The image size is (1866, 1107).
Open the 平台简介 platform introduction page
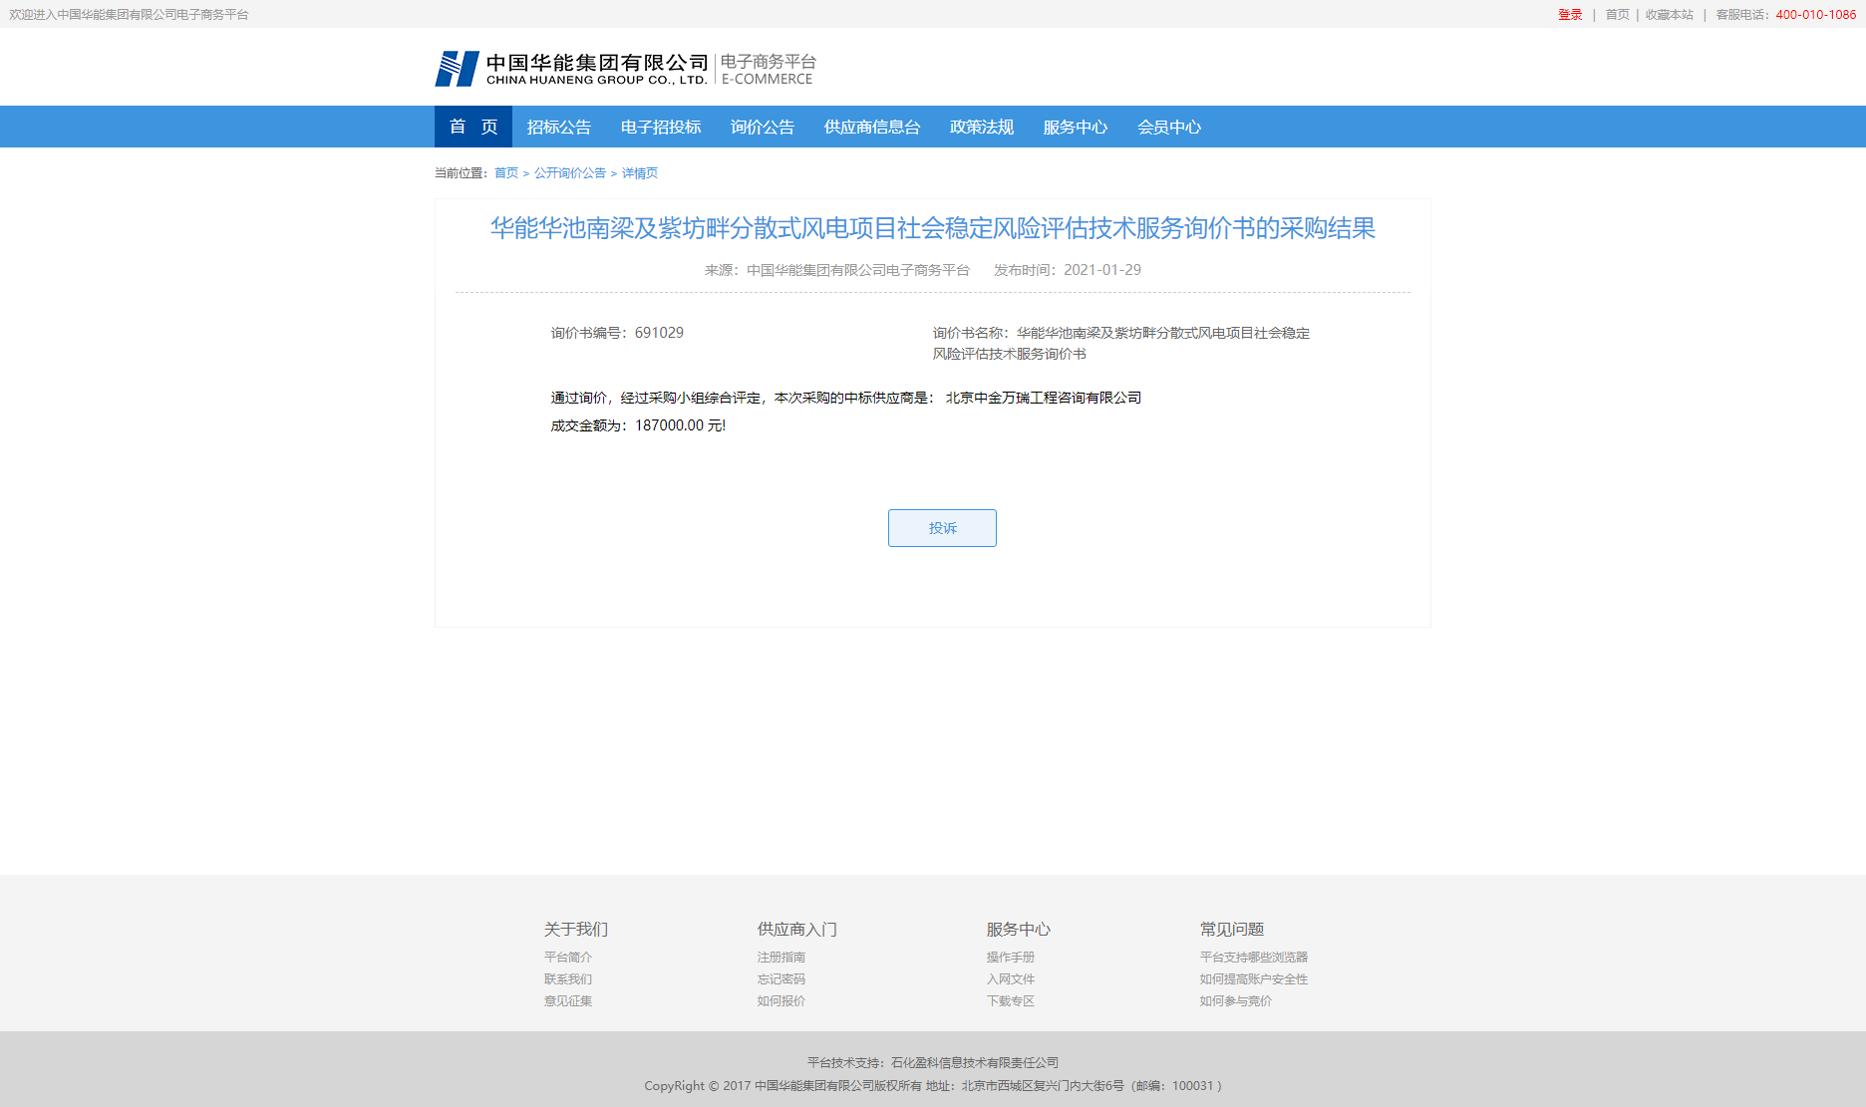(x=567, y=957)
